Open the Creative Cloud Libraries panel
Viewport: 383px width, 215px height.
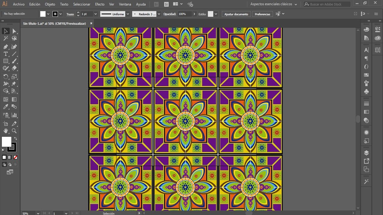(x=378, y=38)
